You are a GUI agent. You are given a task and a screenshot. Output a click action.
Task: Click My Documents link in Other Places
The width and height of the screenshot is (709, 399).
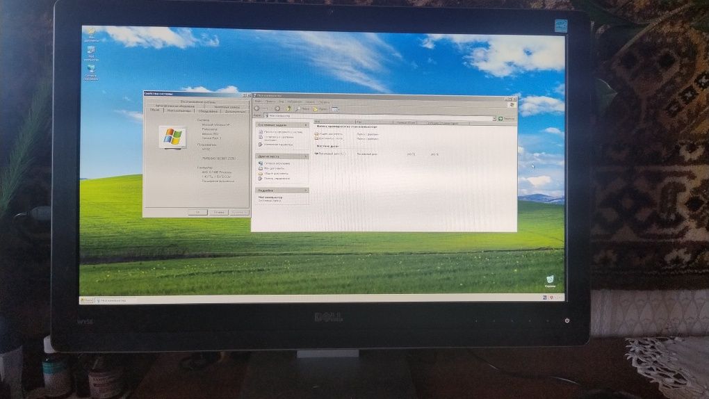click(x=272, y=168)
